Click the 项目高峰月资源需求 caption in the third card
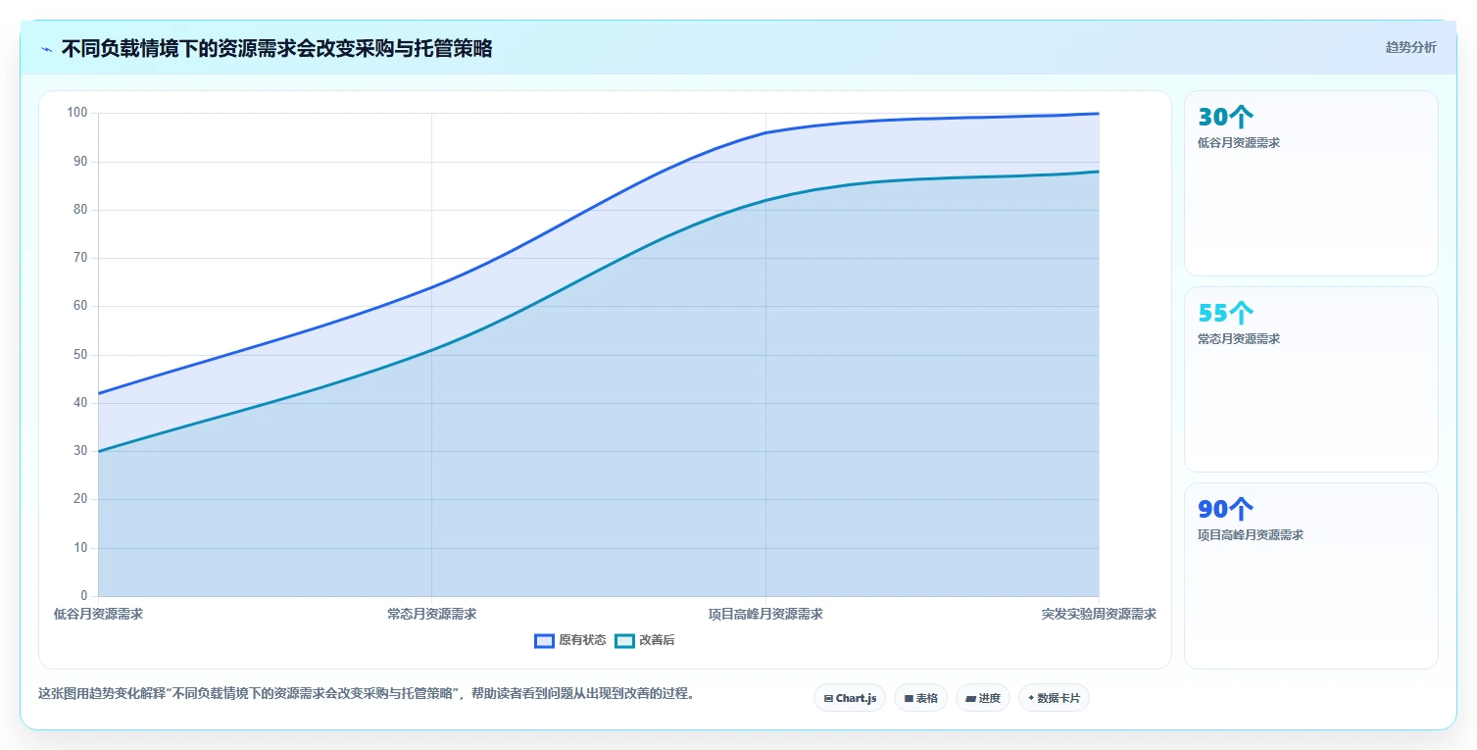The width and height of the screenshot is (1477, 750). coord(1251,535)
